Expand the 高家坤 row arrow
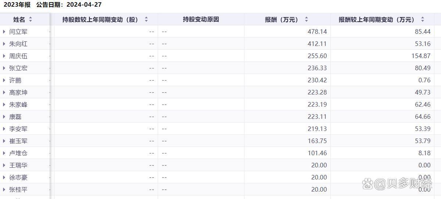 point(4,92)
